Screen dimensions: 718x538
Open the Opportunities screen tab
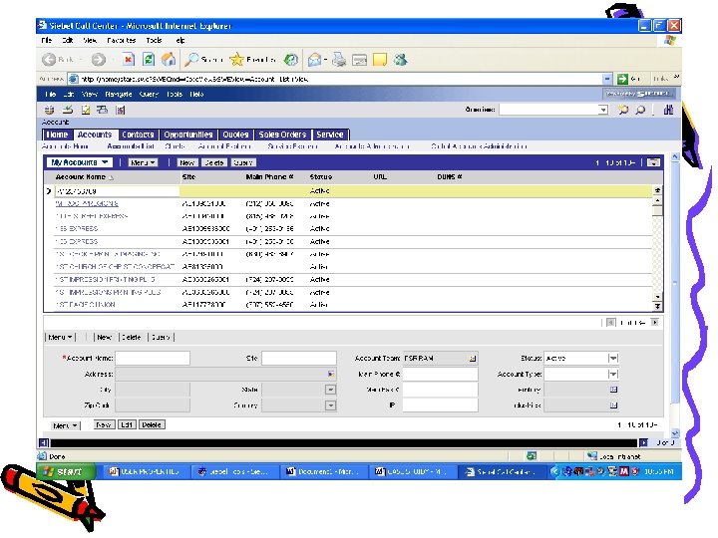(188, 134)
